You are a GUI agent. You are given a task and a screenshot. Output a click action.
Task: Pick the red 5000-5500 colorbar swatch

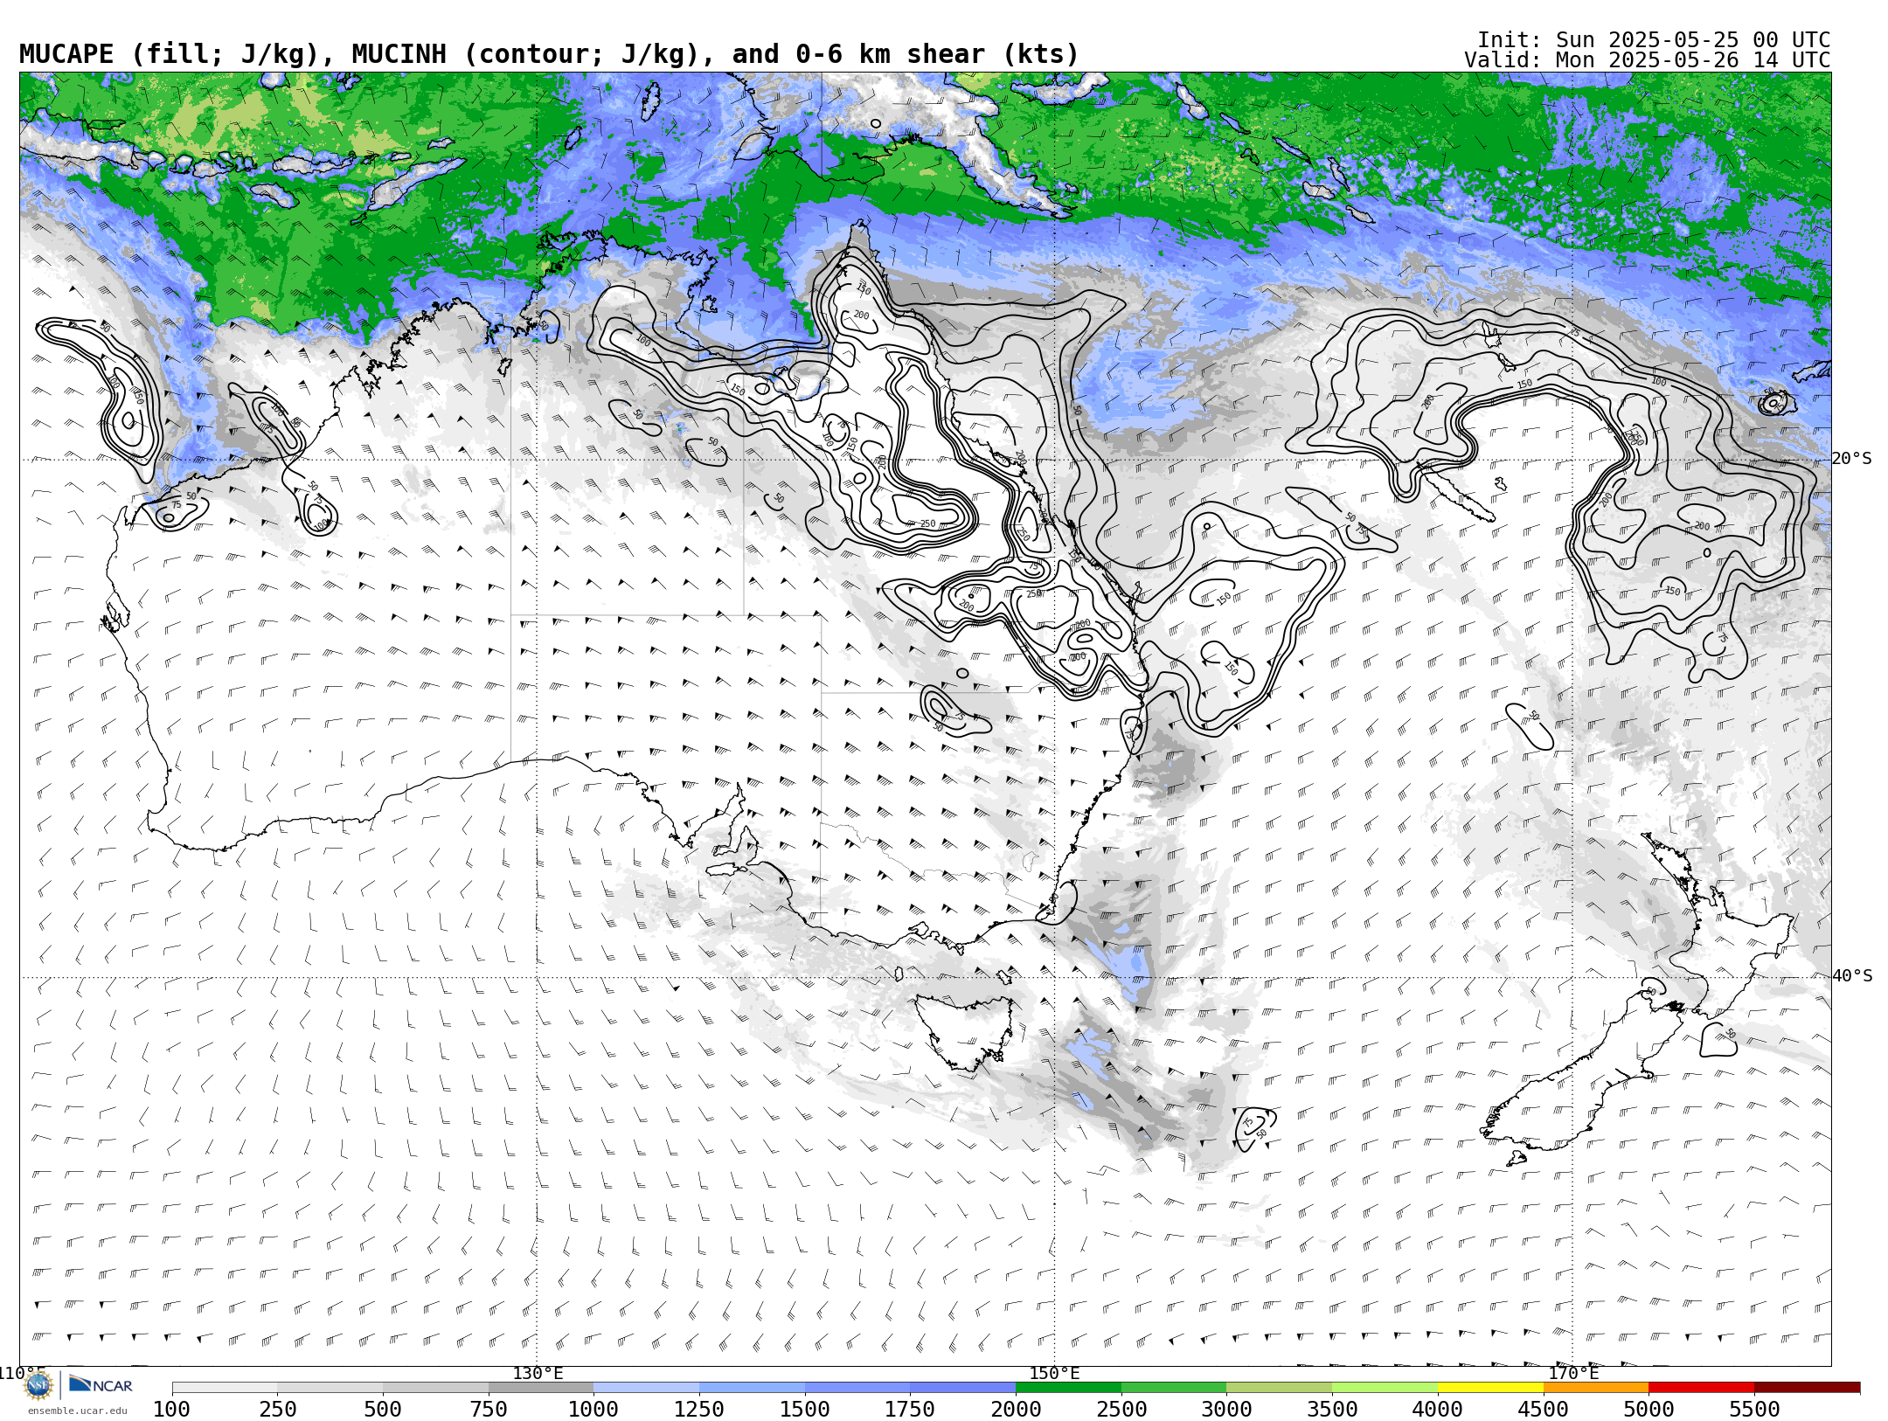tap(1701, 1388)
